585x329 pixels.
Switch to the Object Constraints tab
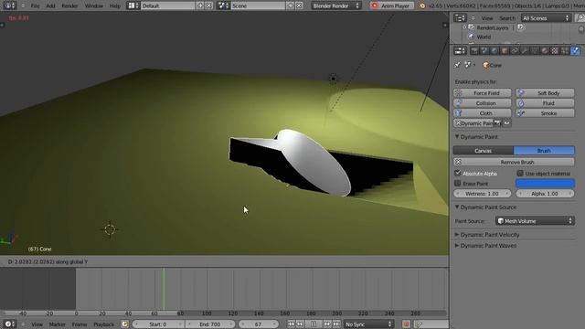coord(515,50)
